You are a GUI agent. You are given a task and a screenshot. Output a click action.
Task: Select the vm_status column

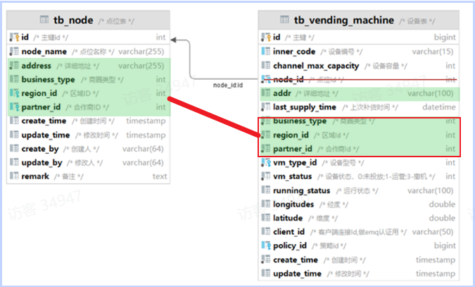click(x=292, y=176)
